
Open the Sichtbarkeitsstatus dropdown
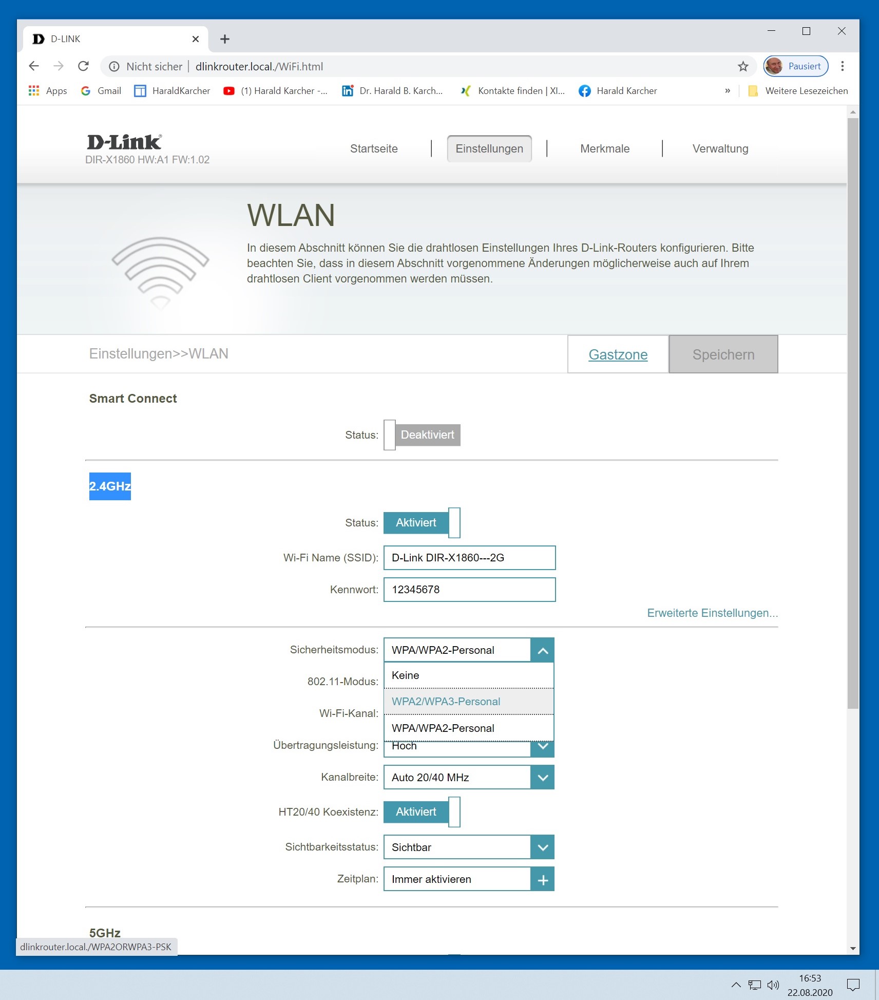[x=469, y=847]
